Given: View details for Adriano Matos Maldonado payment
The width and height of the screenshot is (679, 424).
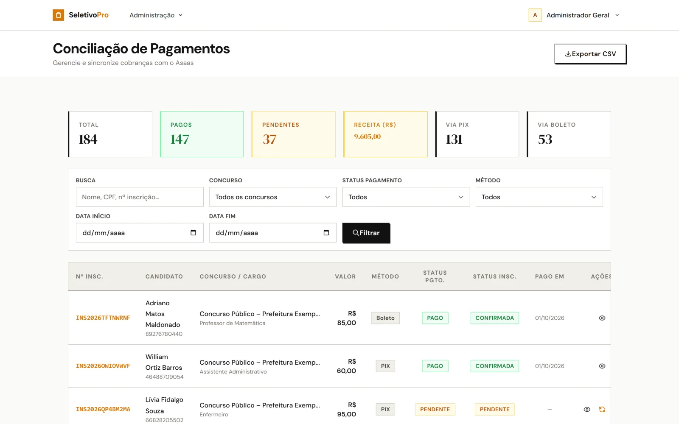Looking at the screenshot, I should pyautogui.click(x=602, y=318).
